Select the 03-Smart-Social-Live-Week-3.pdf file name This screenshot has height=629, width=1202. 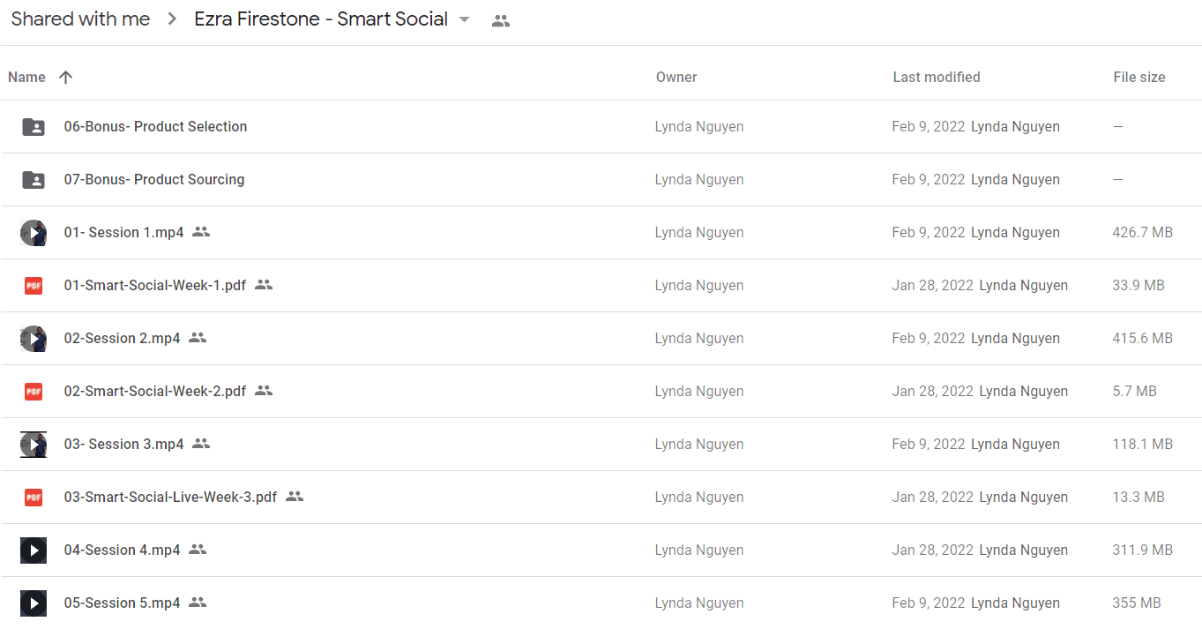point(170,498)
